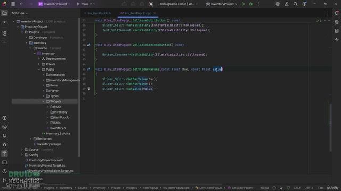Navigate back with the left arrow

point(21,4)
